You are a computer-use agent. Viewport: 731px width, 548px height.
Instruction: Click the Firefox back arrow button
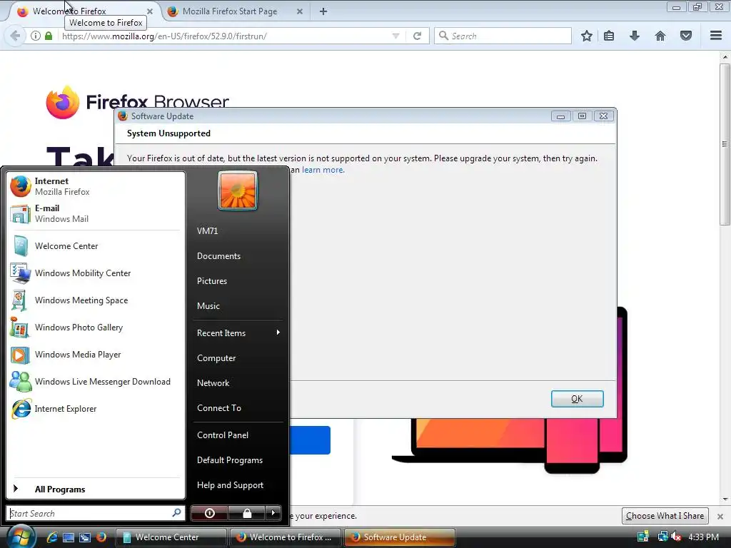click(x=15, y=36)
